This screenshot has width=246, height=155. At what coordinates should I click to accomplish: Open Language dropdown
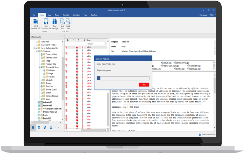click(x=204, y=15)
